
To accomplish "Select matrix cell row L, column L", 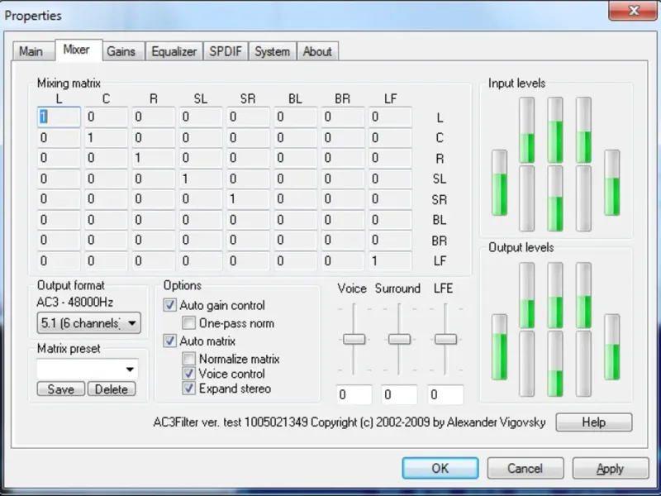I will coord(59,117).
